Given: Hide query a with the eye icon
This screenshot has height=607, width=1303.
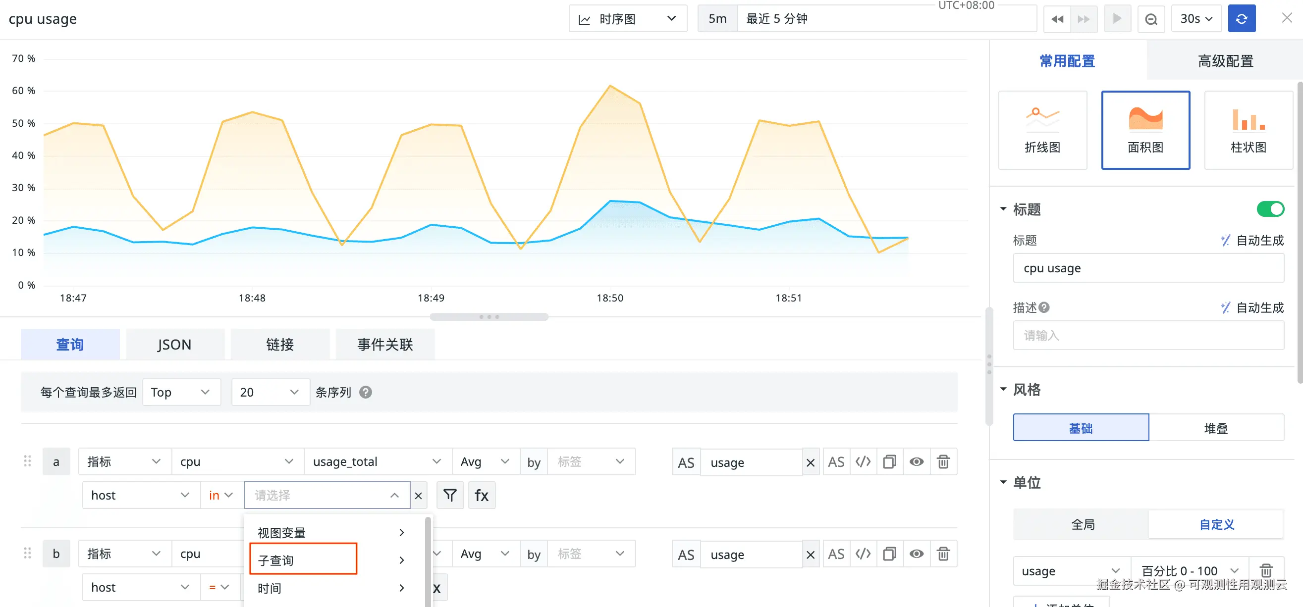Looking at the screenshot, I should click(x=916, y=461).
